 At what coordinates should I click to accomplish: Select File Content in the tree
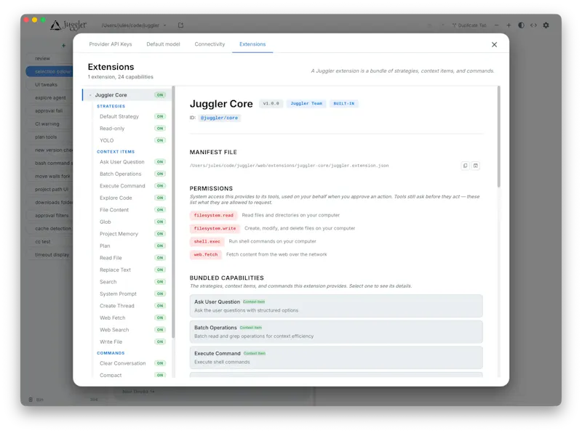point(114,210)
